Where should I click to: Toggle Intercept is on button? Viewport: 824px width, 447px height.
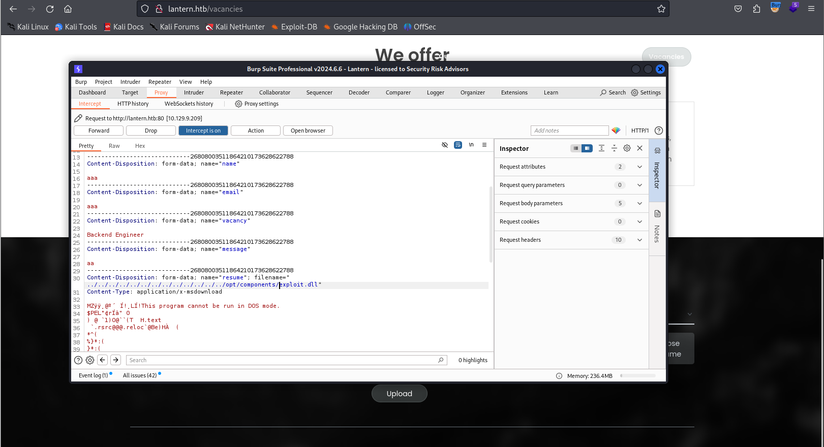coord(203,131)
